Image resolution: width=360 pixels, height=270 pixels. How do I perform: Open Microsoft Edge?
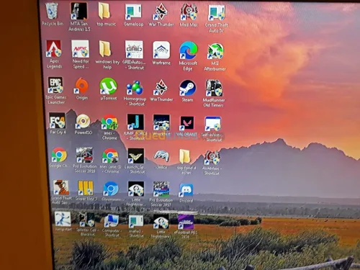coord(189,50)
